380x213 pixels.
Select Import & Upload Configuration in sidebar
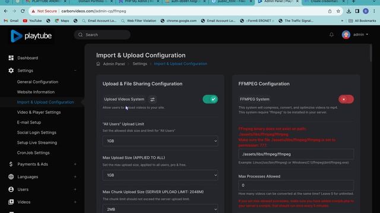click(x=46, y=102)
